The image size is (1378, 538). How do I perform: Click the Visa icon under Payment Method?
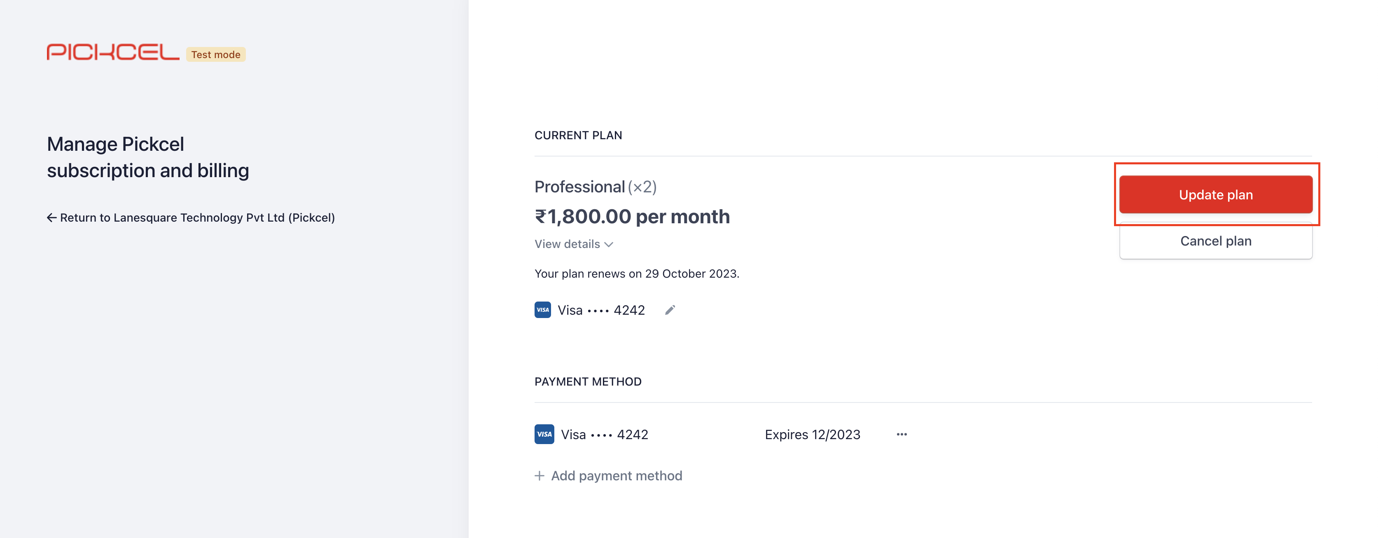tap(544, 434)
